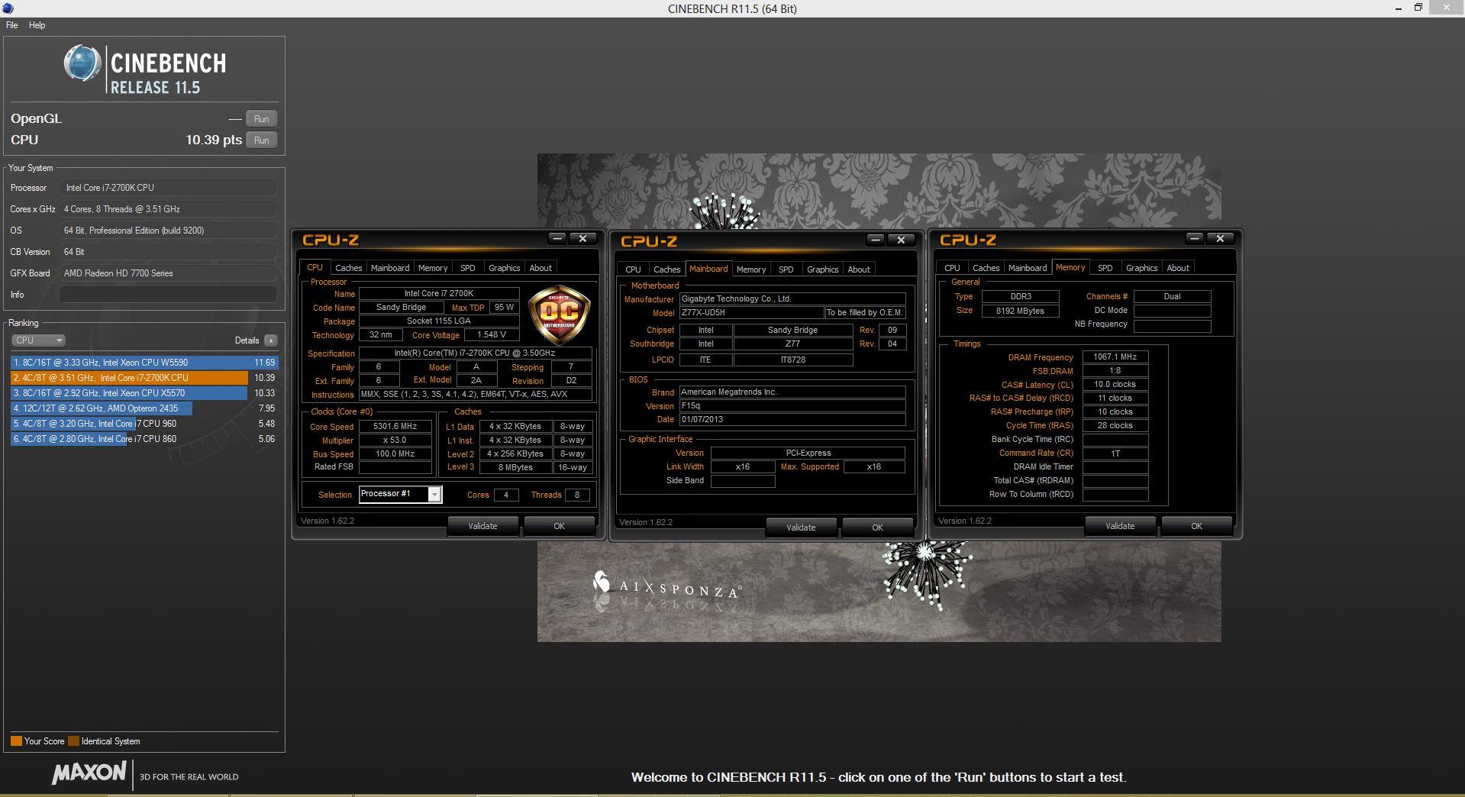Click the Z77X-UD5H model field
Screen dimensions: 1465x797
[x=750, y=313]
